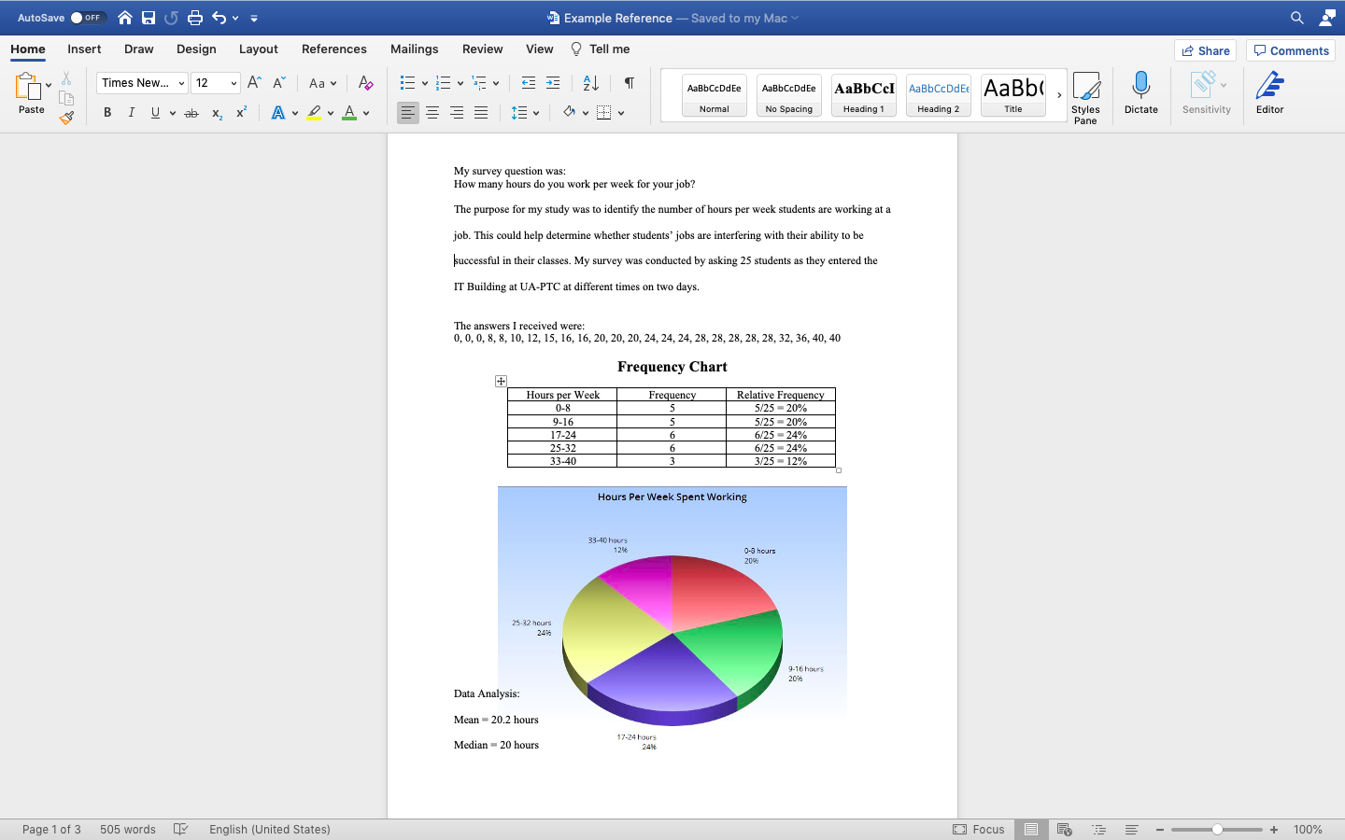Switch to the Layout tab
This screenshot has width=1345, height=840.
coord(259,49)
